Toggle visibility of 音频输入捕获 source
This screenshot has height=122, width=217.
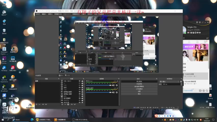tap(79, 94)
